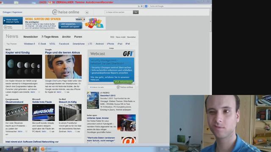Viewport: 271px width, 152px height.
Task: Click the Larry Page article photo
Action: pos(63,67)
